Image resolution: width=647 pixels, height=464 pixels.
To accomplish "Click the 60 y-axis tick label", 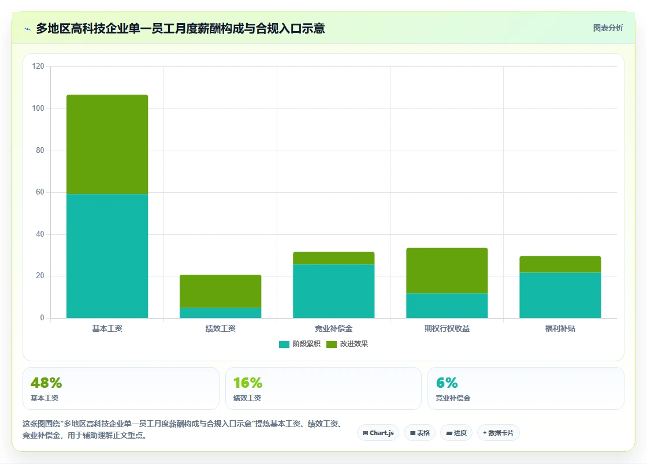I will 40,192.
